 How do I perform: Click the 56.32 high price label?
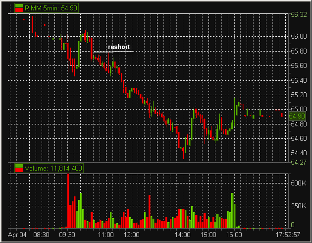point(299,14)
